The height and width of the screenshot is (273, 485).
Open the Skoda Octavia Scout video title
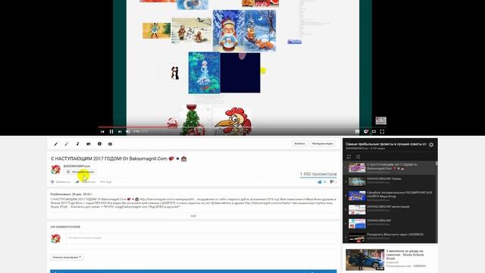pyautogui.click(x=405, y=255)
